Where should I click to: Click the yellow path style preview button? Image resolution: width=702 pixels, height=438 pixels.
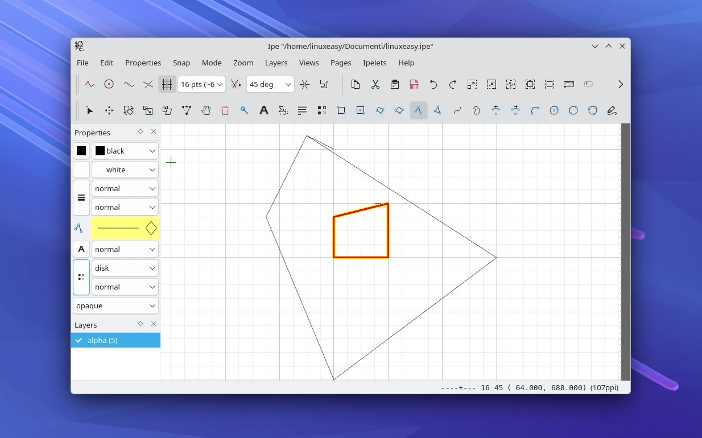tap(125, 228)
